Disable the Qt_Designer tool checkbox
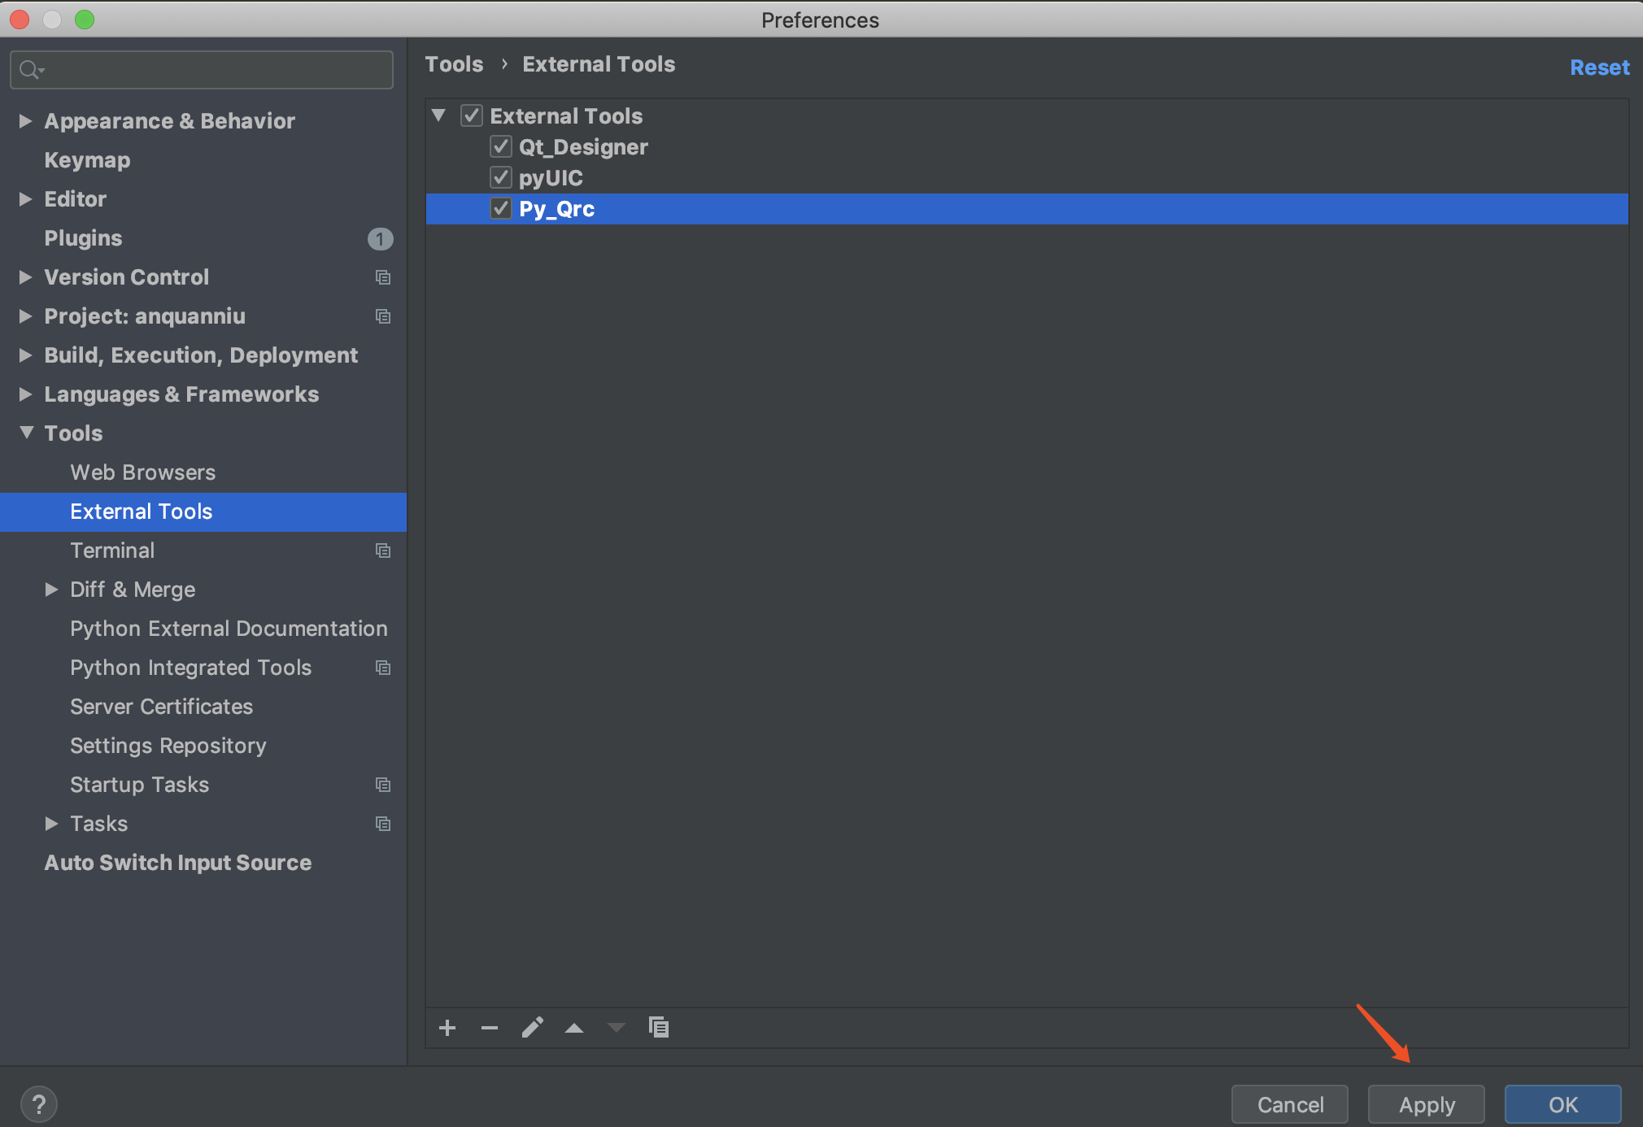This screenshot has height=1127, width=1643. pos(501,146)
